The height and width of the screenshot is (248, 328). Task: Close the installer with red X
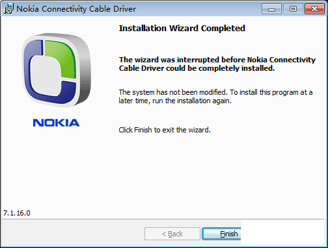click(314, 9)
